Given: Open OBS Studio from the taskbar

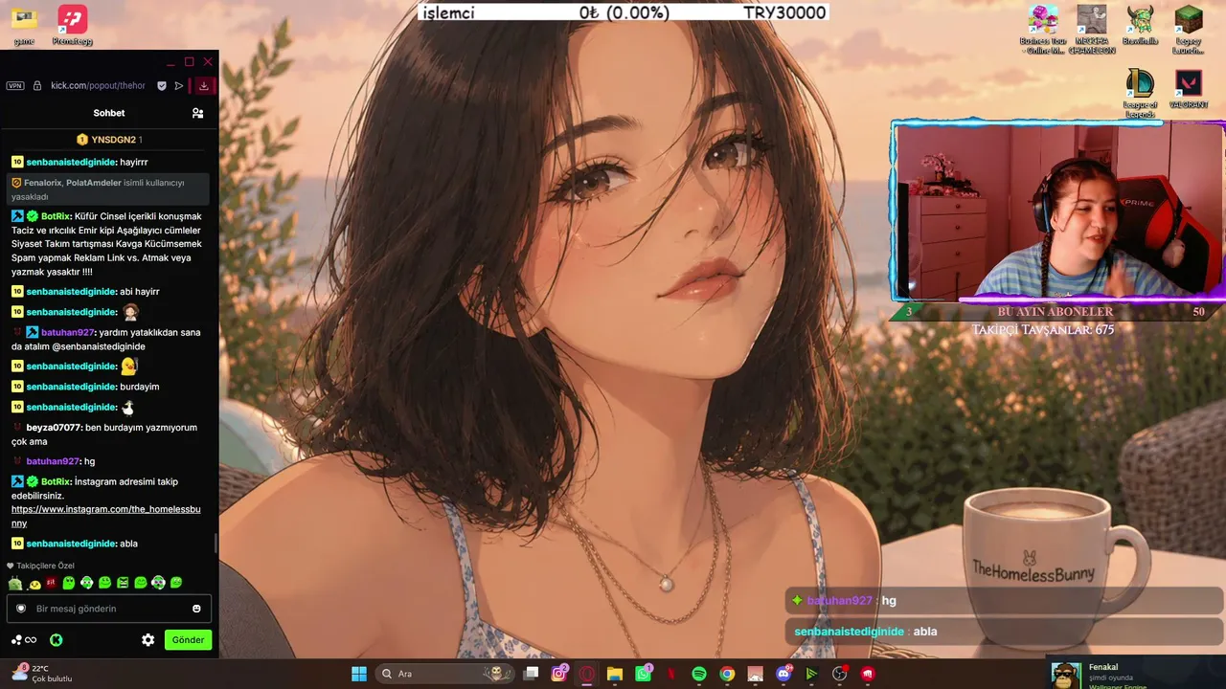Looking at the screenshot, I should click(840, 674).
